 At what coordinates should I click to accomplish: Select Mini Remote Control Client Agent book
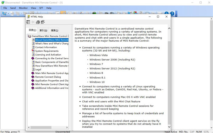[52, 84]
